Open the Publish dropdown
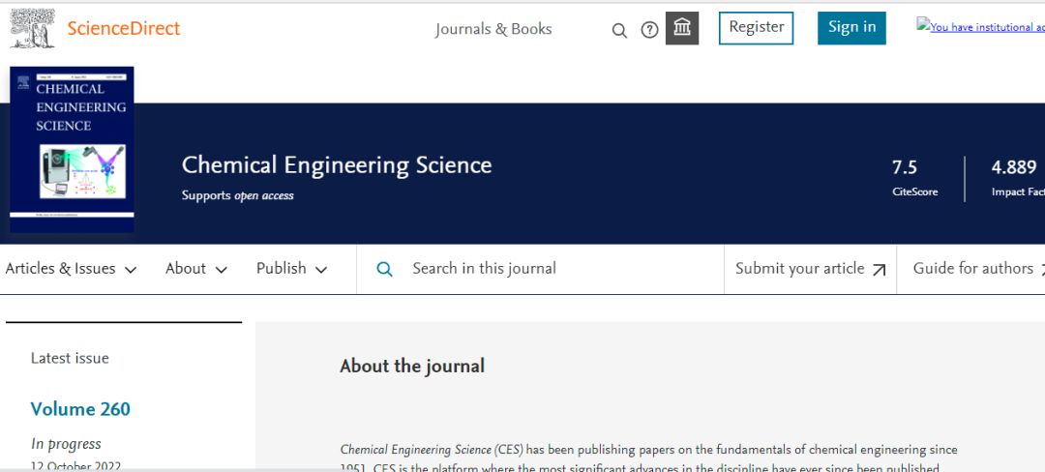Screen dimensions: 1045x472 click(x=291, y=269)
